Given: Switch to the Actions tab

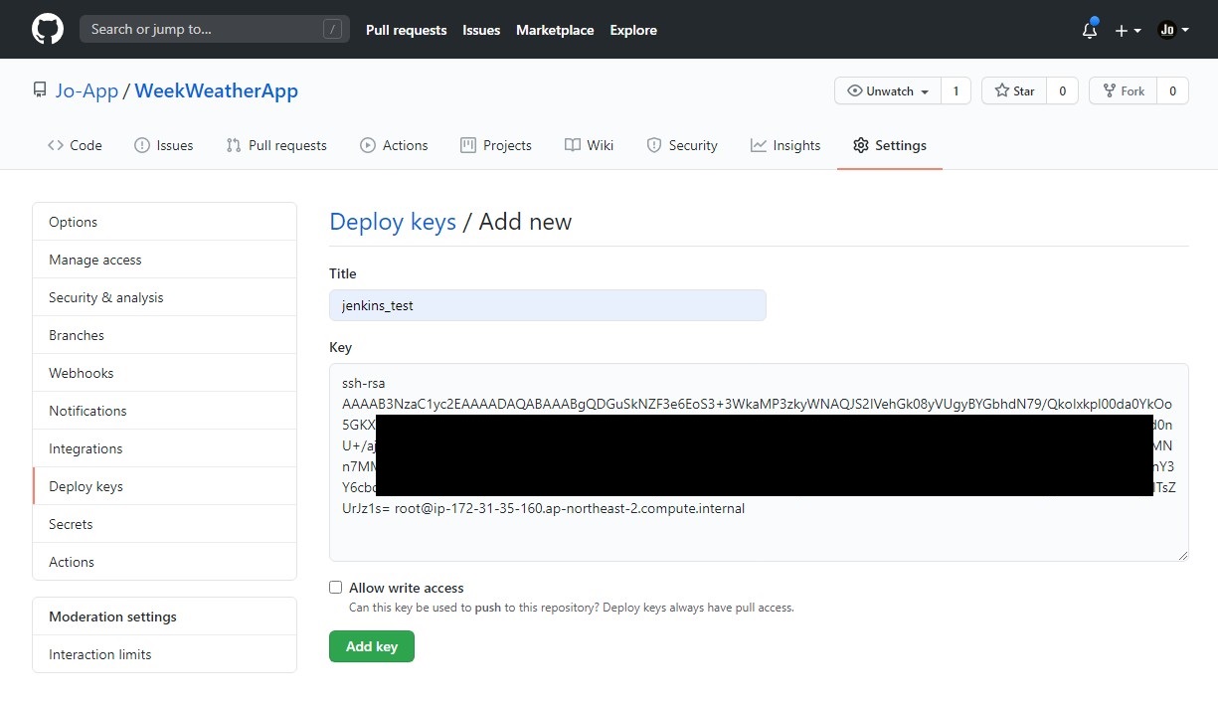Looking at the screenshot, I should pyautogui.click(x=394, y=145).
